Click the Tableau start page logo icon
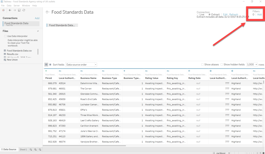The image size is (265, 154). pyautogui.click(x=3, y=10)
